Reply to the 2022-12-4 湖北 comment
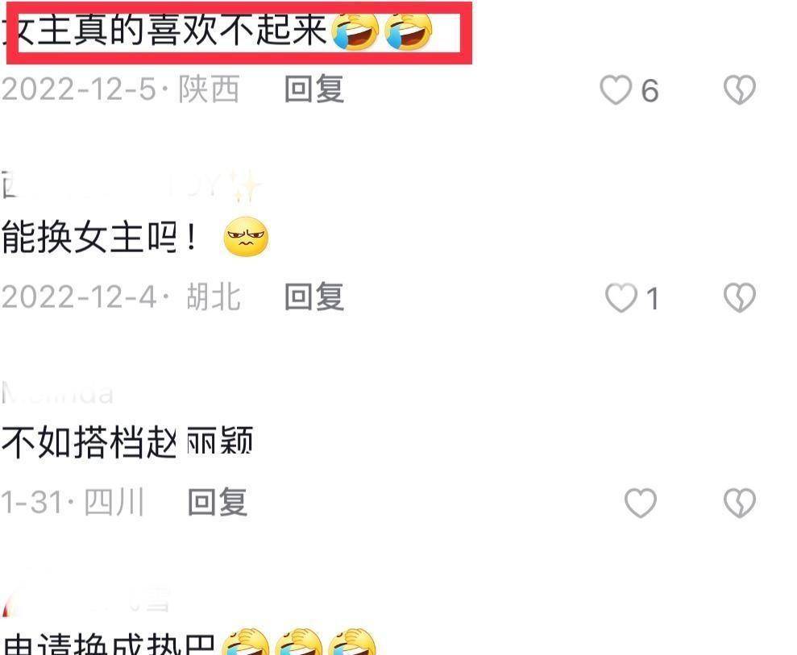 point(314,296)
